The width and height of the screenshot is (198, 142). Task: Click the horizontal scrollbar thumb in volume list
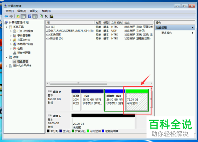coord(78,83)
